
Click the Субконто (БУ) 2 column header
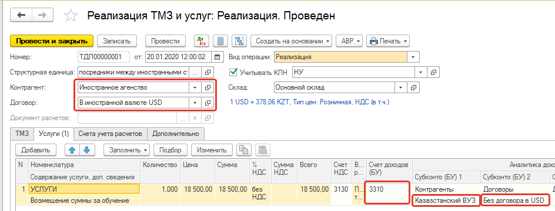click(x=515, y=176)
